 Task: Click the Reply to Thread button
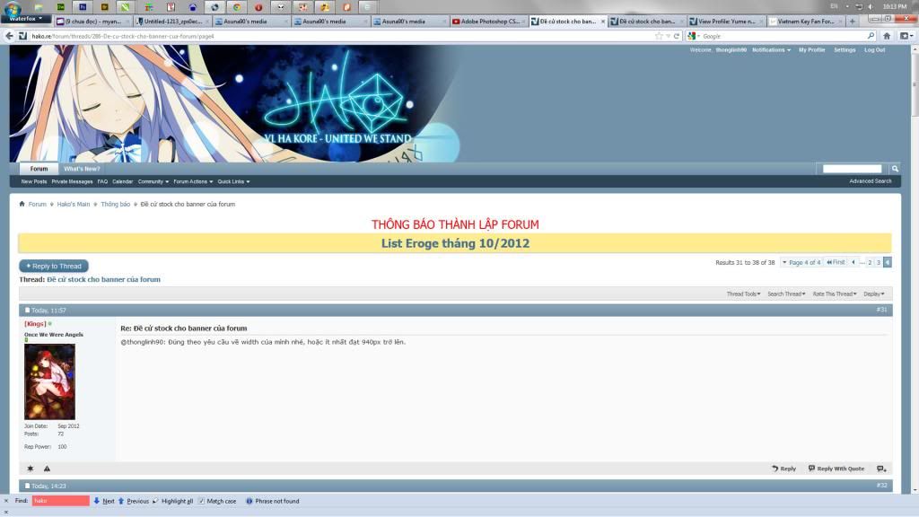[x=54, y=266]
